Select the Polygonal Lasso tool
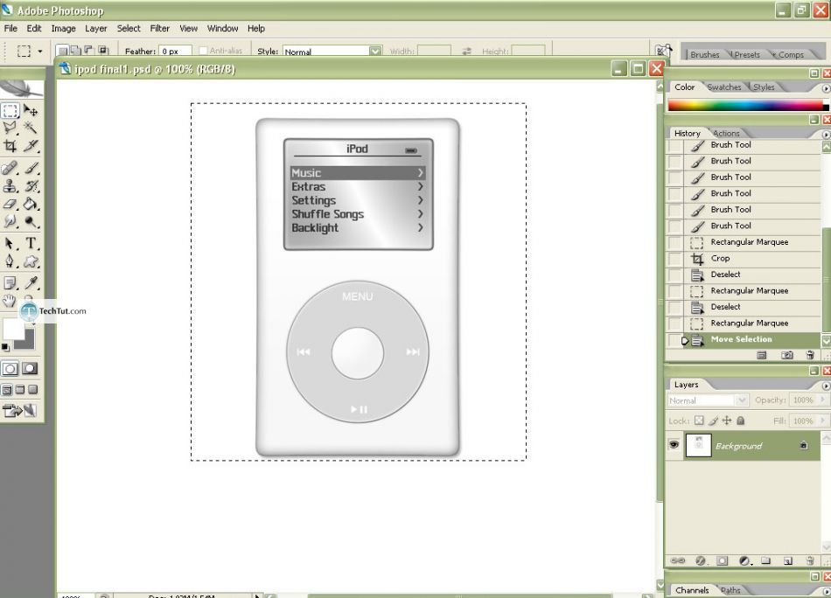 click(x=10, y=128)
